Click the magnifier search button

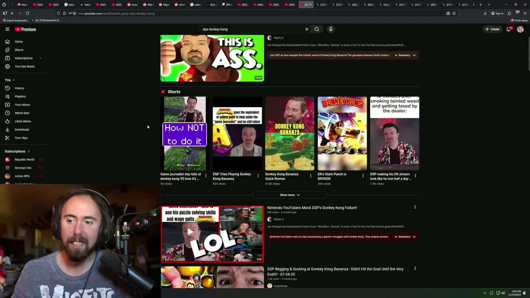click(317, 29)
